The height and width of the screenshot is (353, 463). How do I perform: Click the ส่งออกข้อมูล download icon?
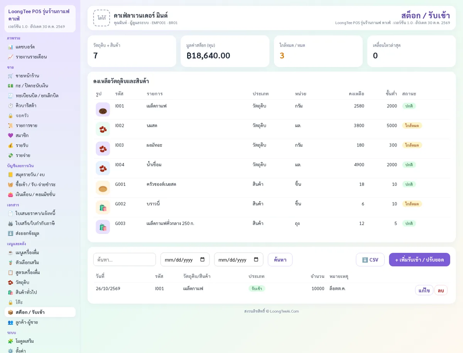[10, 234]
